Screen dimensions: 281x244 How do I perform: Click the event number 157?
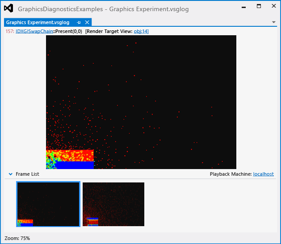9,31
